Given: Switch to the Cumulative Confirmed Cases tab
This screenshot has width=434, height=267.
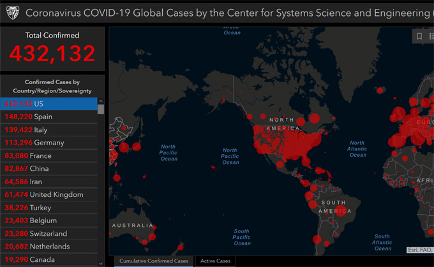Looking at the screenshot, I should tap(154, 261).
